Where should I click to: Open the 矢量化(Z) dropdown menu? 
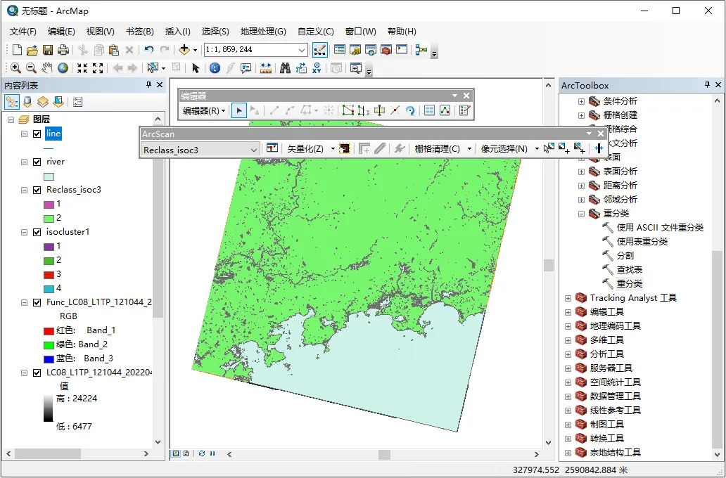(311, 148)
